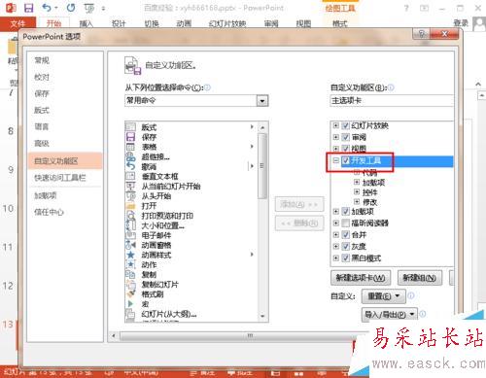
Task: Click command list scroll down arrow
Action: click(262, 316)
